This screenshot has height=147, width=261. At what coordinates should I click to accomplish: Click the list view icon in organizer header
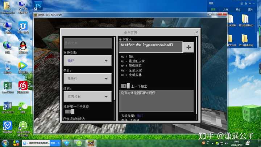pos(241,4)
